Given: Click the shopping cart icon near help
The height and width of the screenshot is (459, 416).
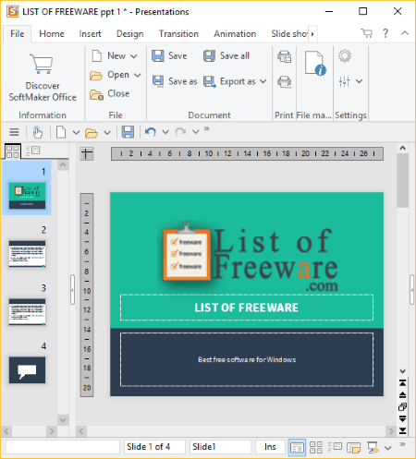Looking at the screenshot, I should tap(366, 33).
